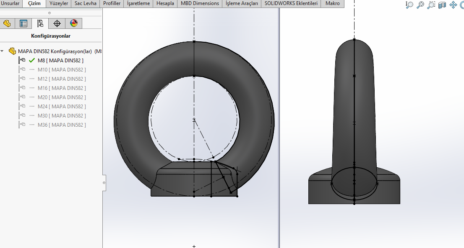Click the configuration icon before M20
This screenshot has width=464, height=248.
click(21, 97)
